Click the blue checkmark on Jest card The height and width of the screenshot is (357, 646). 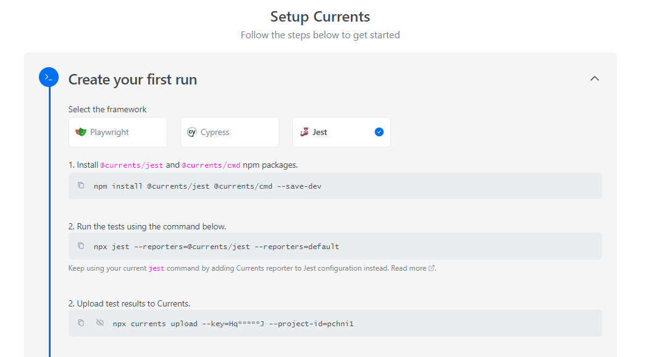[379, 132]
